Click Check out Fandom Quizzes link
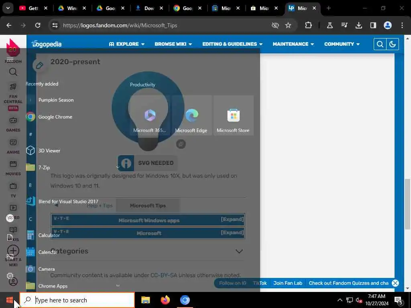 point(349,283)
